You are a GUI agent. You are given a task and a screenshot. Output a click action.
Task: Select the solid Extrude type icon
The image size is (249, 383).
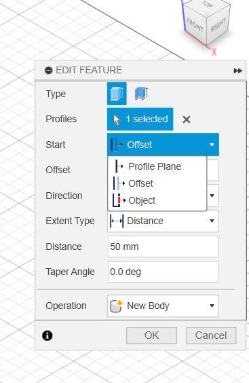pyautogui.click(x=117, y=94)
